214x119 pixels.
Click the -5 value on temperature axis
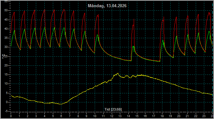[x=6, y=111]
